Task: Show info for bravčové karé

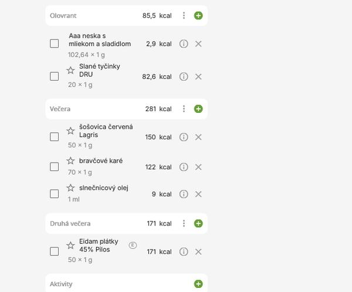Action: [184, 167]
